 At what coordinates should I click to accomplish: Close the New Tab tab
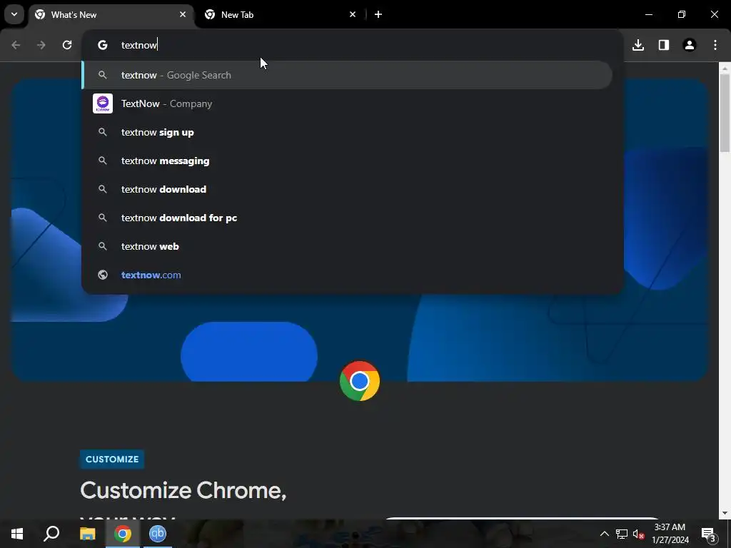[353, 14]
